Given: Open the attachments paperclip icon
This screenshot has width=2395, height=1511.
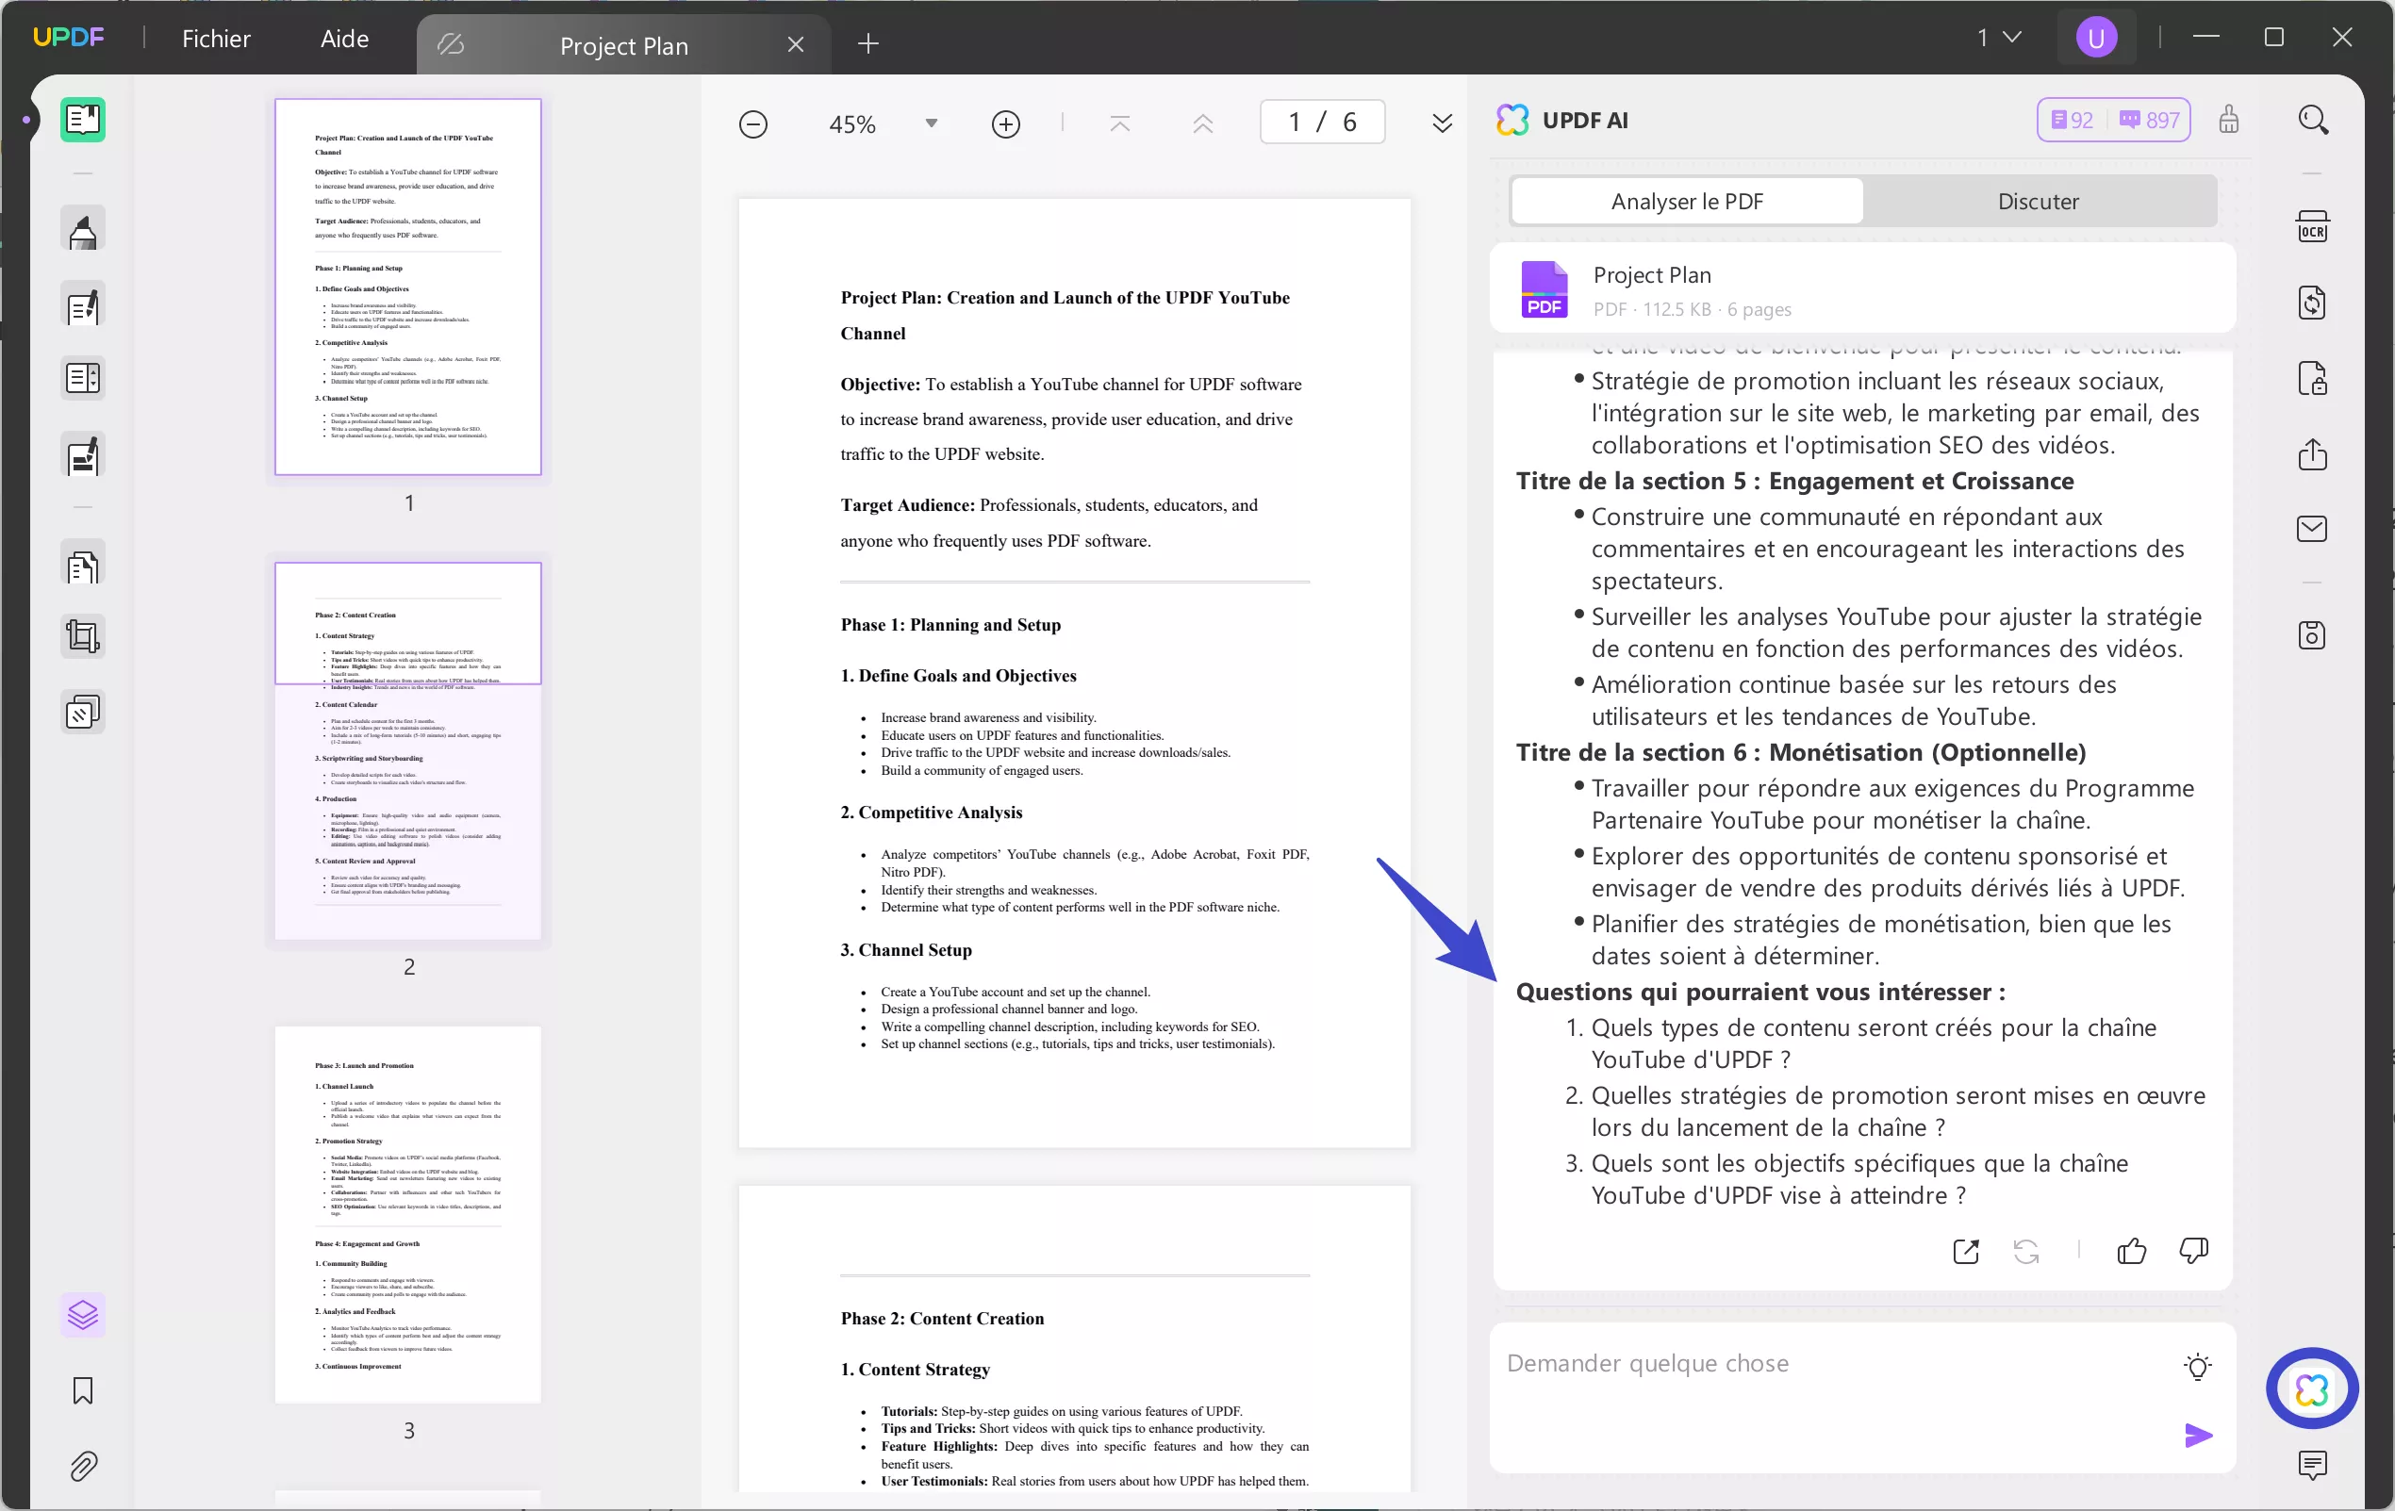Looking at the screenshot, I should [83, 1465].
